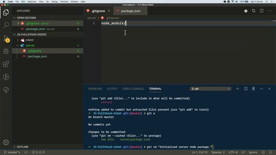Open editor More Actions ellipsis
This screenshot has width=276, height=155.
270,11
